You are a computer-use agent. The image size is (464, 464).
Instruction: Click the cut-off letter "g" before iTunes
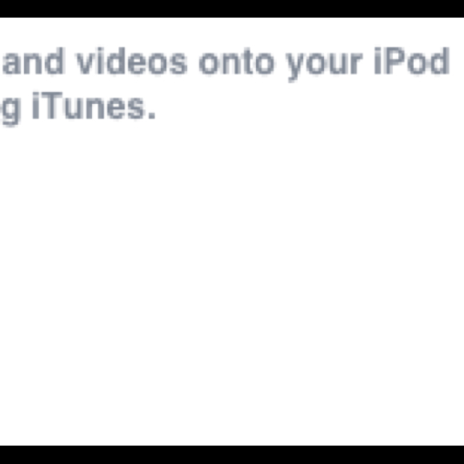[10, 112]
